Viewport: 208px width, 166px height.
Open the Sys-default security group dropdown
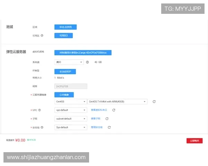71,127
